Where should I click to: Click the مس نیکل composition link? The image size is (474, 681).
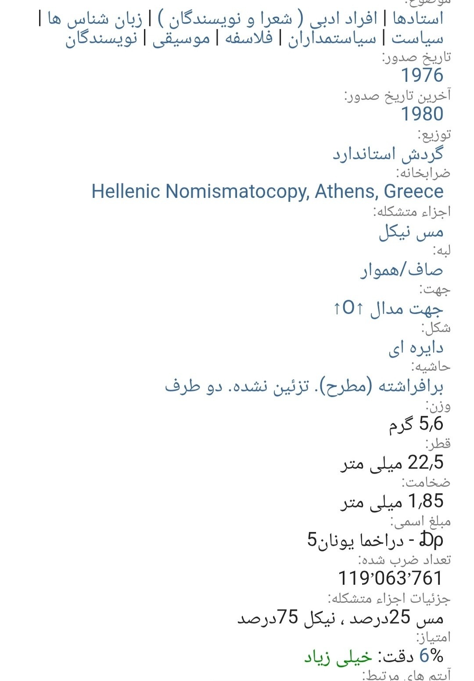pos(411,232)
